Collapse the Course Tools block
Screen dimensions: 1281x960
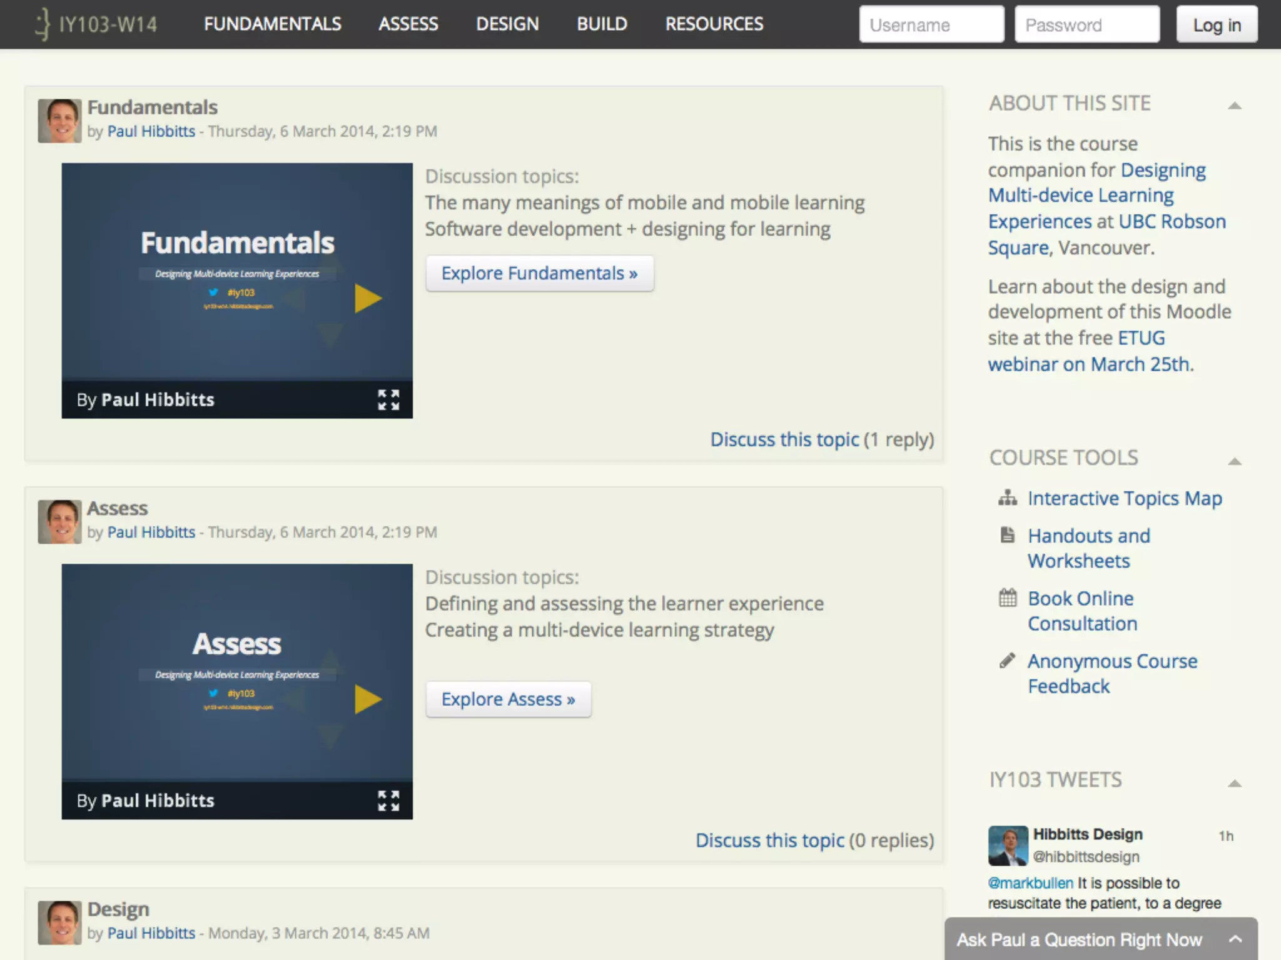pos(1234,461)
